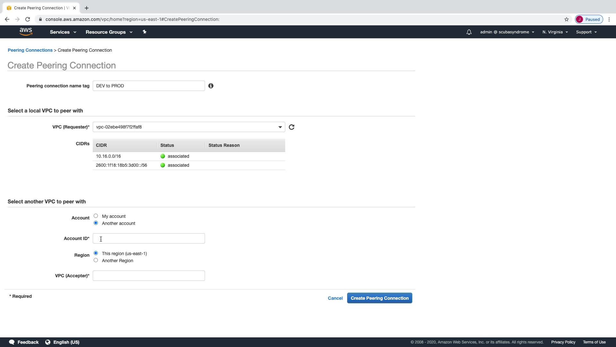Go to the Peering Connections breadcrumb link
Screen dimensions: 616x347
coord(30,50)
